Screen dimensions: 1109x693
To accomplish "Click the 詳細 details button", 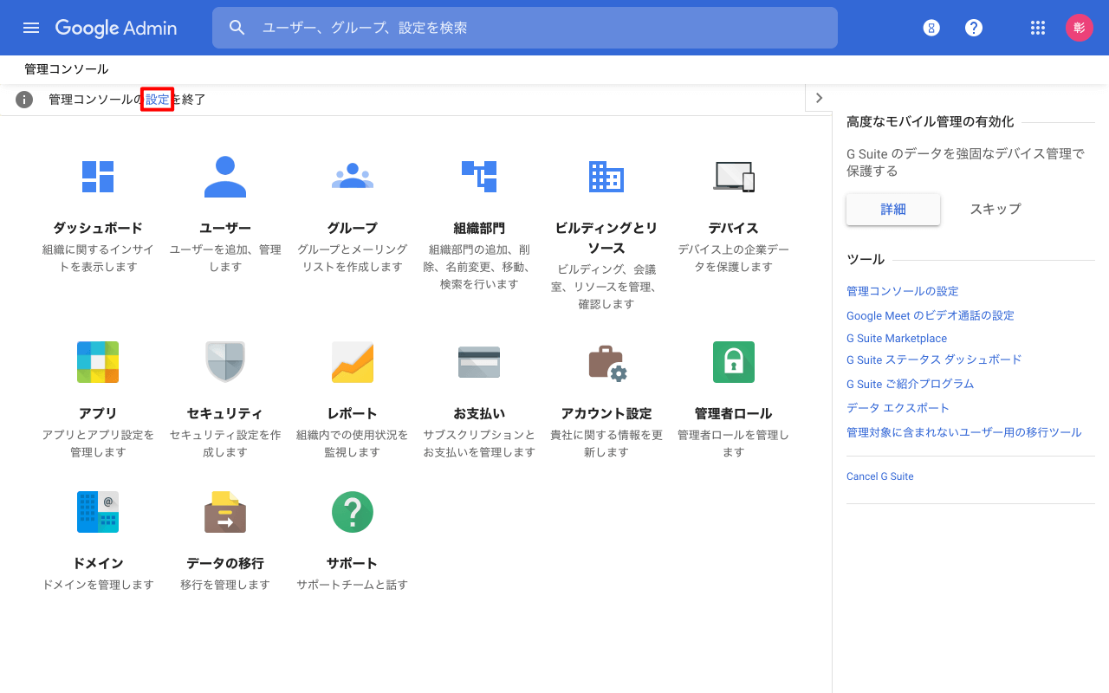I will point(893,209).
